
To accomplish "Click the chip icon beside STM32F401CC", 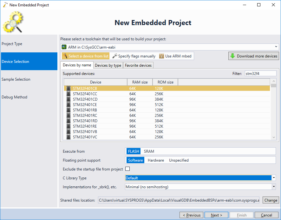I will pos(69,94).
